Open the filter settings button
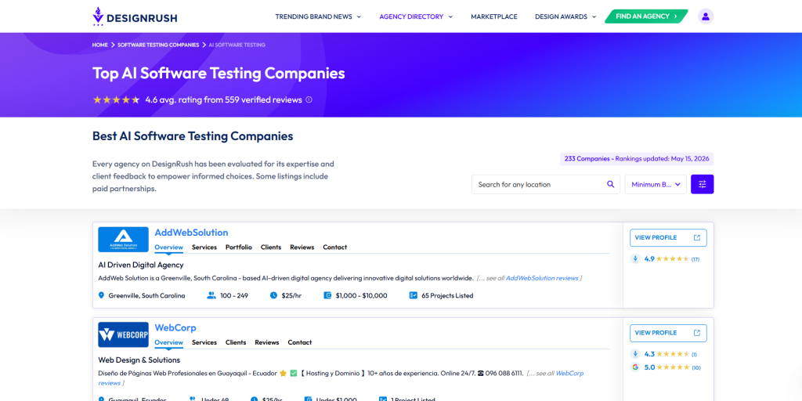802x401 pixels. pyautogui.click(x=703, y=184)
